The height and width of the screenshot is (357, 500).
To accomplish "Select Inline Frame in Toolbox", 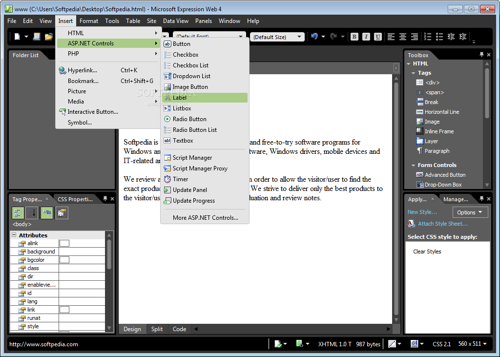I will (435, 131).
